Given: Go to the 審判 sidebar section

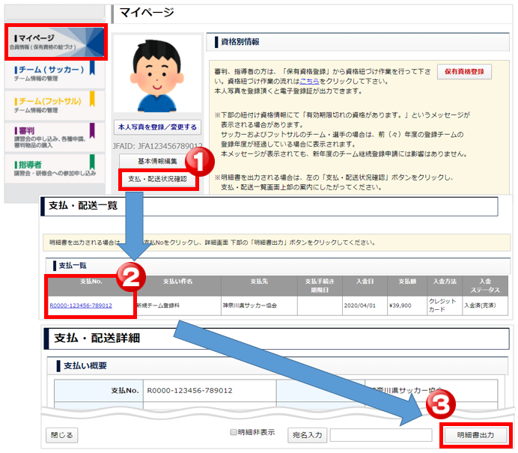Looking at the screenshot, I should pos(49,135).
